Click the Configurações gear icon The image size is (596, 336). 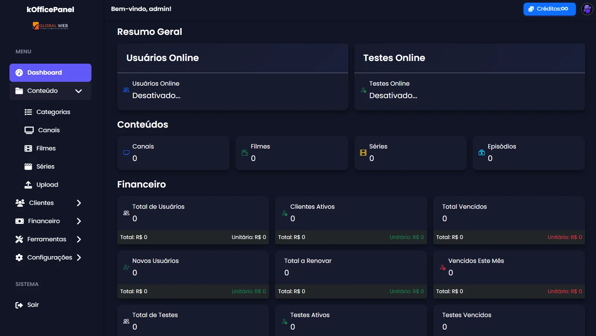point(19,258)
